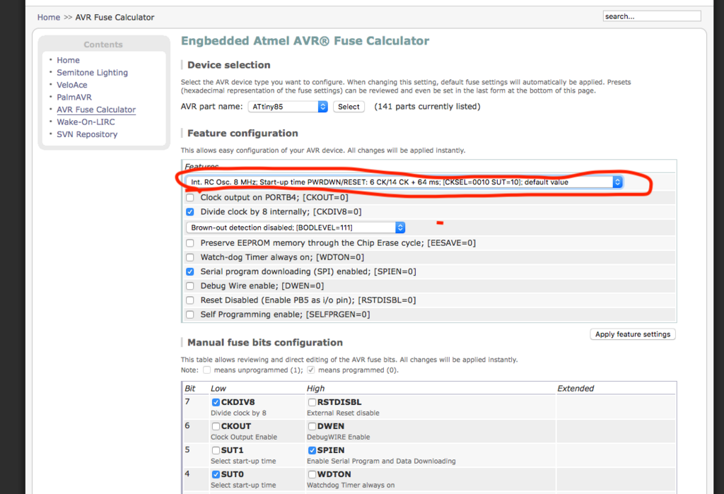
Task: Enable Debug Wire checkbox
Action: pyautogui.click(x=189, y=286)
